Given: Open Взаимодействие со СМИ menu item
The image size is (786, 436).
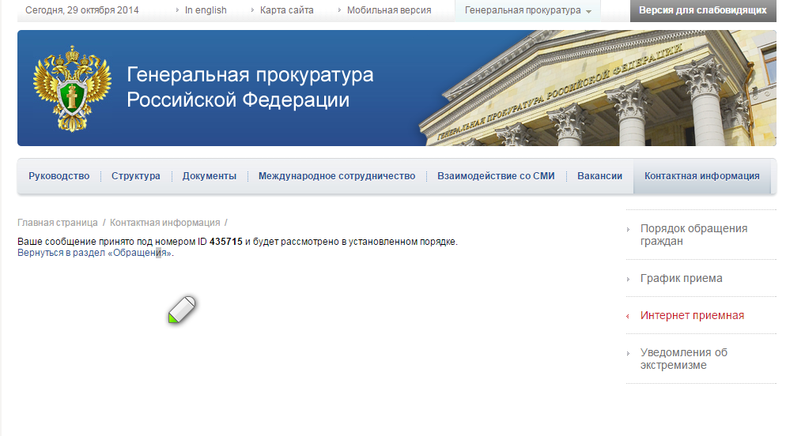Looking at the screenshot, I should (x=496, y=176).
